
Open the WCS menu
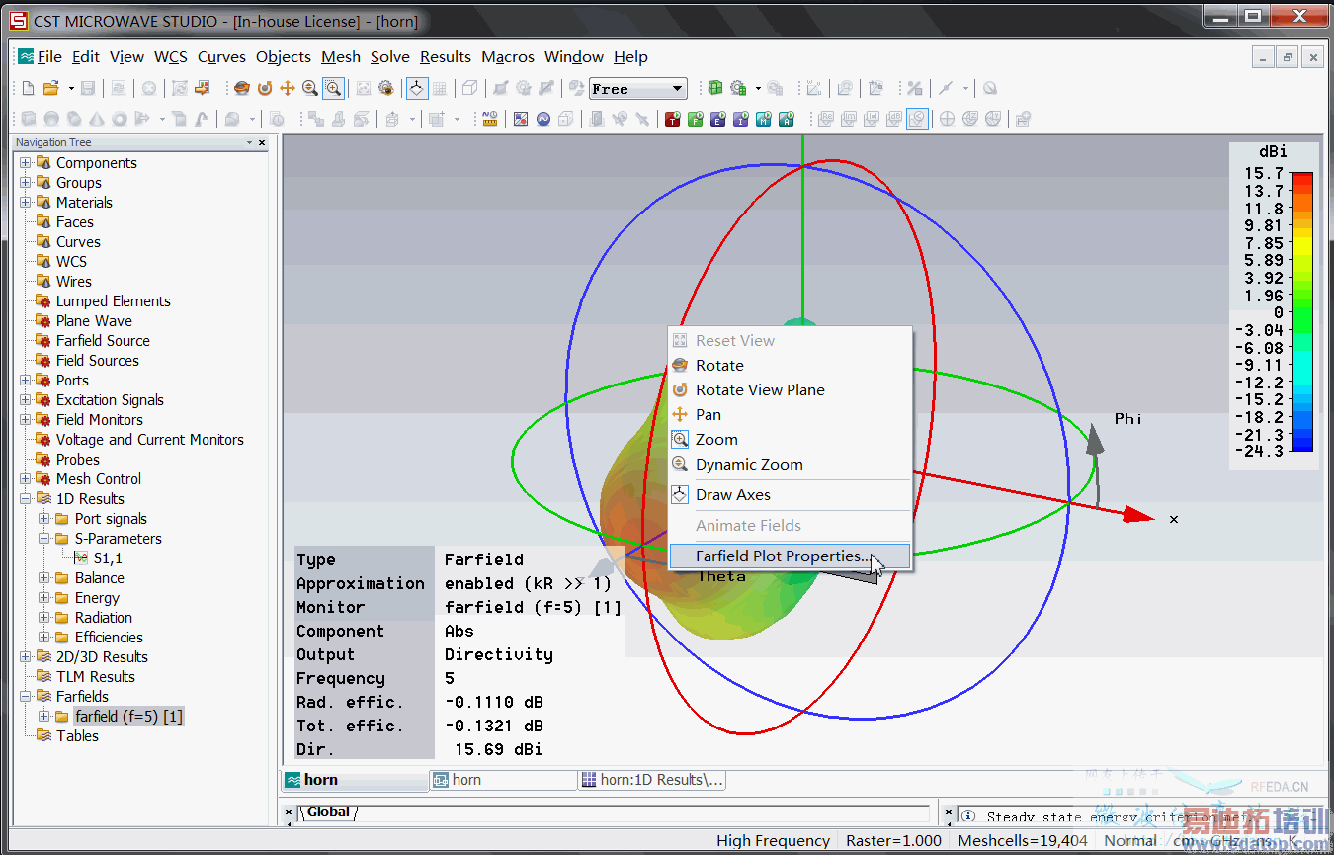click(x=171, y=57)
